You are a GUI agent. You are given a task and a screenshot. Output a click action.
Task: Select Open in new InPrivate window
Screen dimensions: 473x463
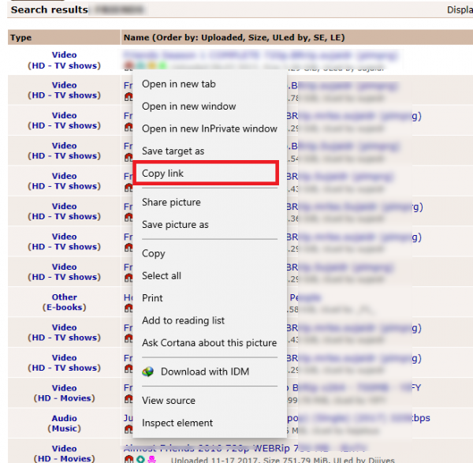coord(210,129)
